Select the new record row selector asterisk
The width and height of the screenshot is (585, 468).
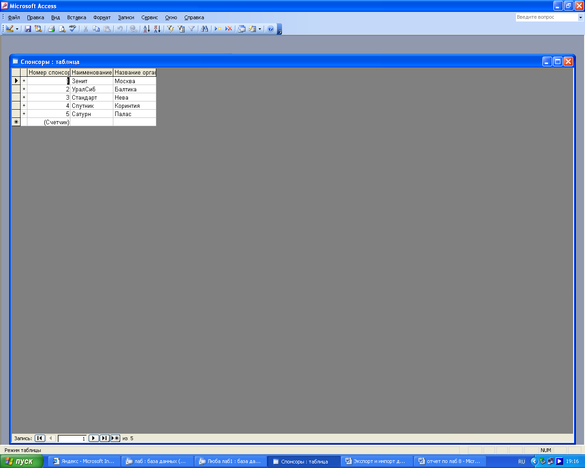pos(16,122)
